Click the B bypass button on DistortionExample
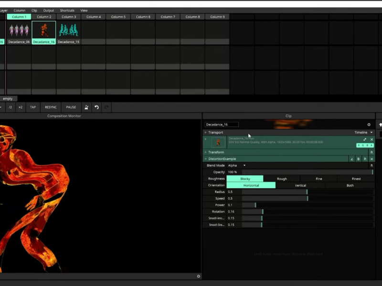This screenshot has height=286, width=382. (359, 159)
